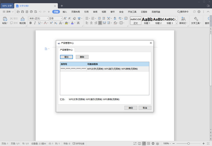Screen dimensions: 212x146
Task: Open the borders dropdown arrow
Action: coord(124,23)
